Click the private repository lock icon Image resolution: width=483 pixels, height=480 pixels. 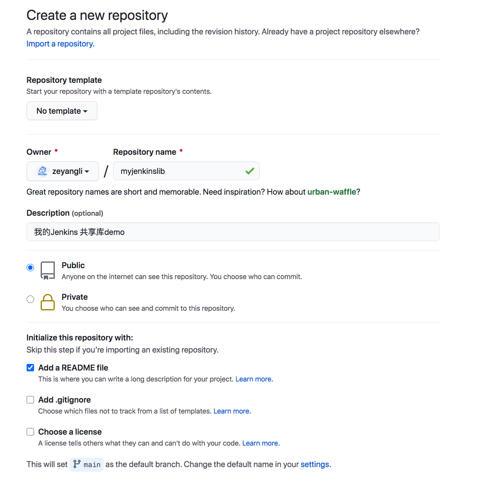click(48, 302)
